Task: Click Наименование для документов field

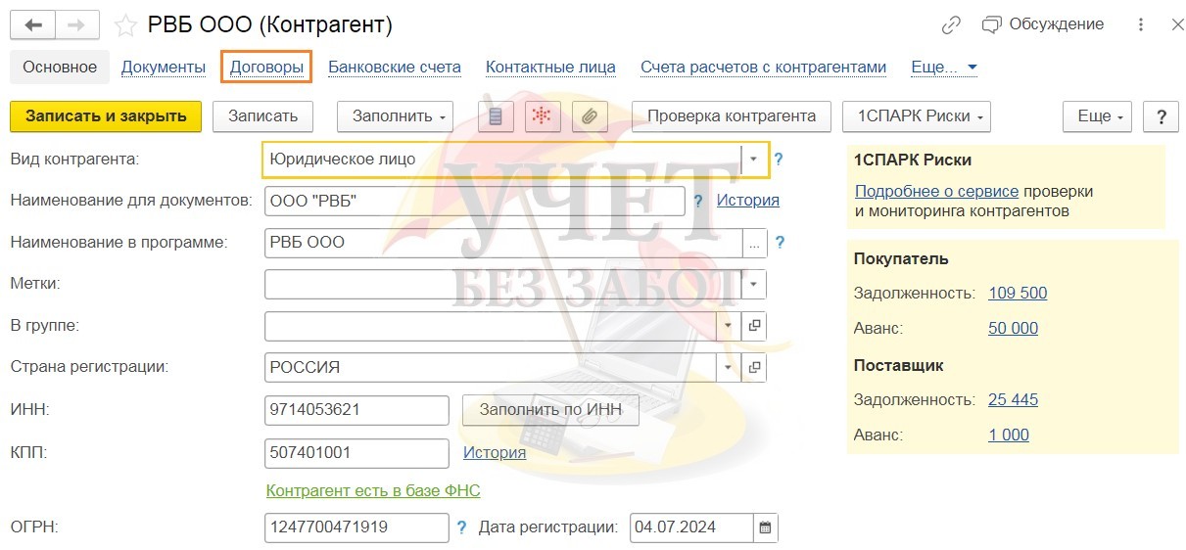Action: tap(475, 201)
